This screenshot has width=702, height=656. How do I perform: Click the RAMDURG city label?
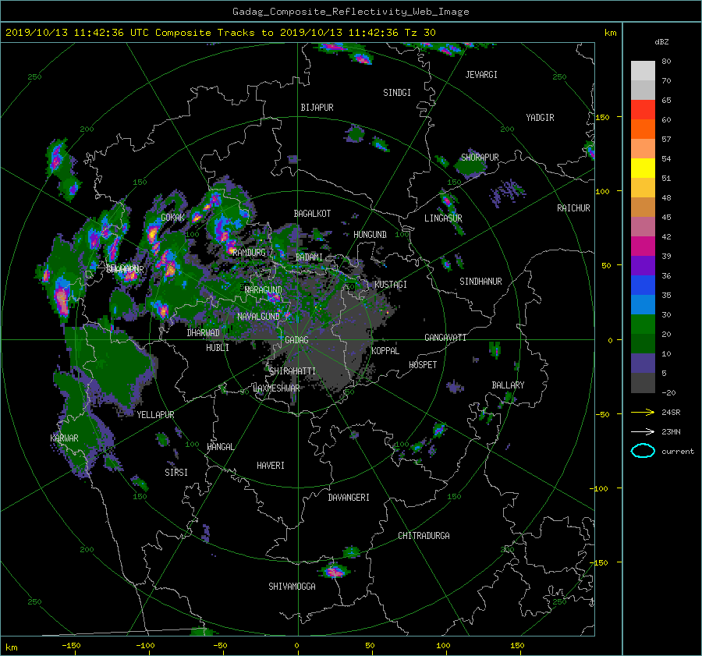click(x=249, y=253)
